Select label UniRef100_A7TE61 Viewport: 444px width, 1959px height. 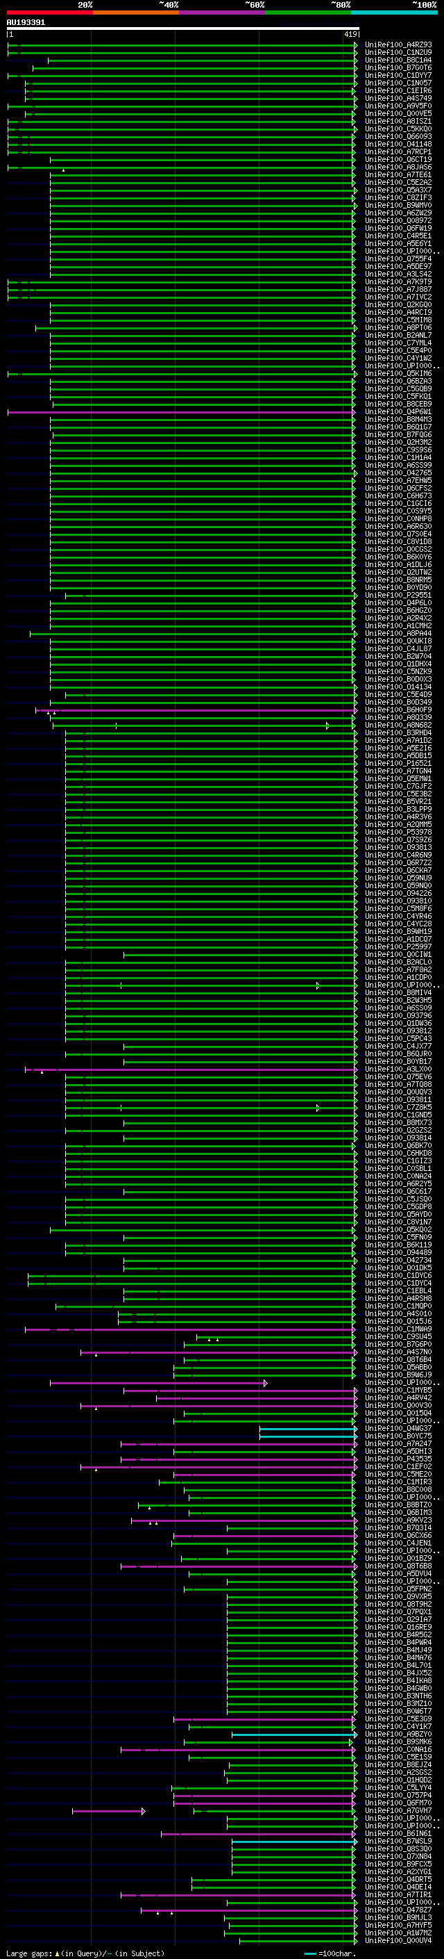(398, 175)
